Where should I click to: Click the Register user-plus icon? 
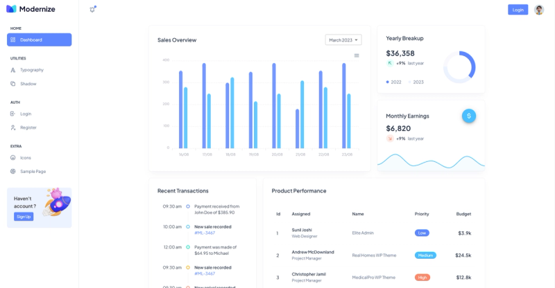point(13,127)
